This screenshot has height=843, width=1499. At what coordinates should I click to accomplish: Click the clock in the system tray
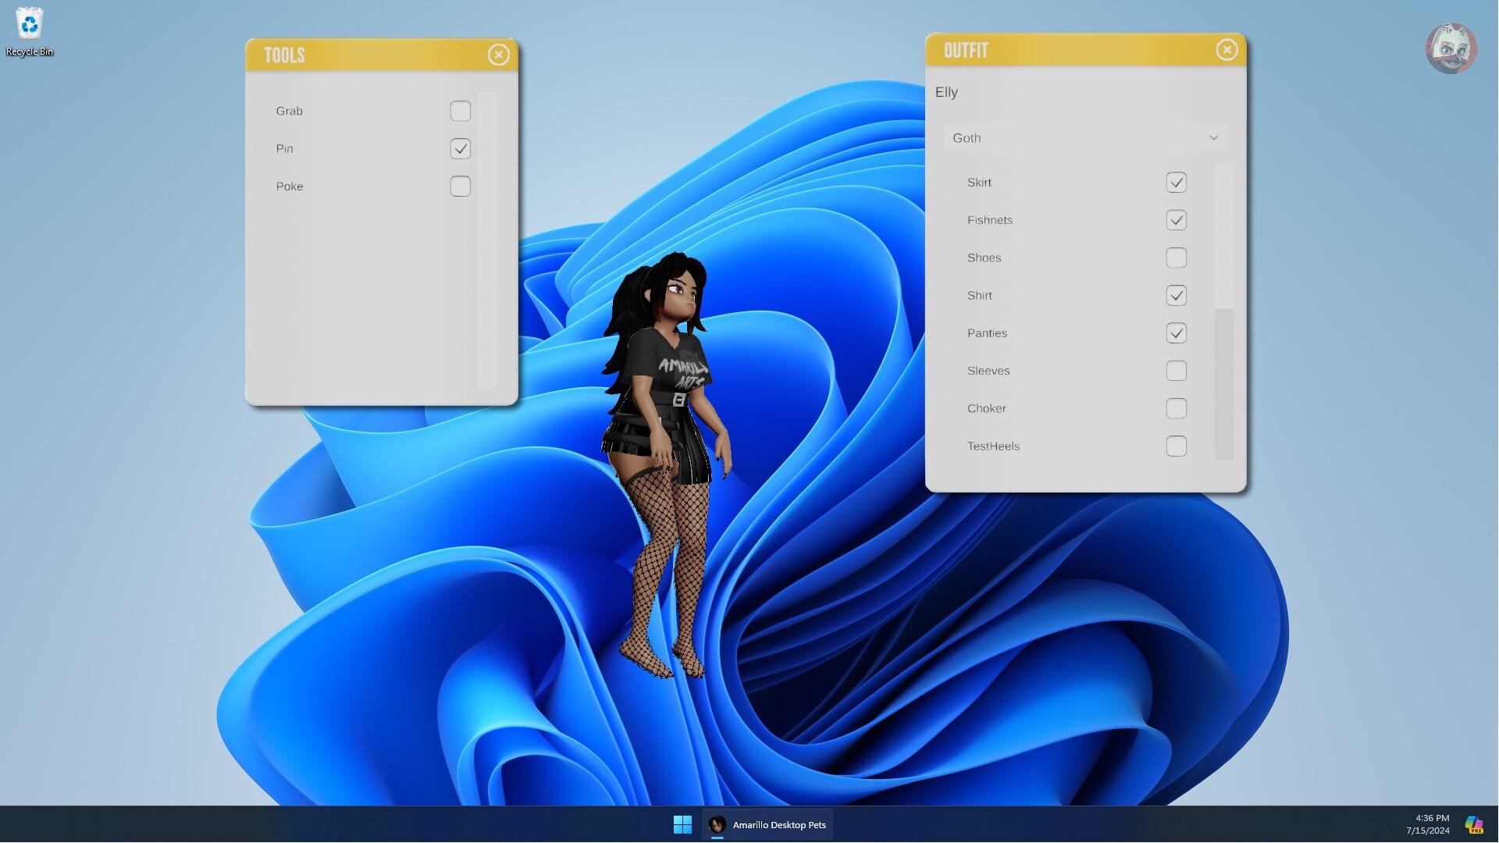(1430, 823)
